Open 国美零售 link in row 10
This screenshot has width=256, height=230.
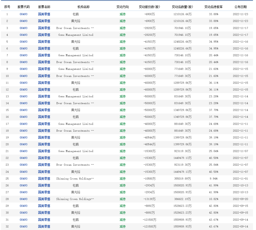(x=44, y=76)
